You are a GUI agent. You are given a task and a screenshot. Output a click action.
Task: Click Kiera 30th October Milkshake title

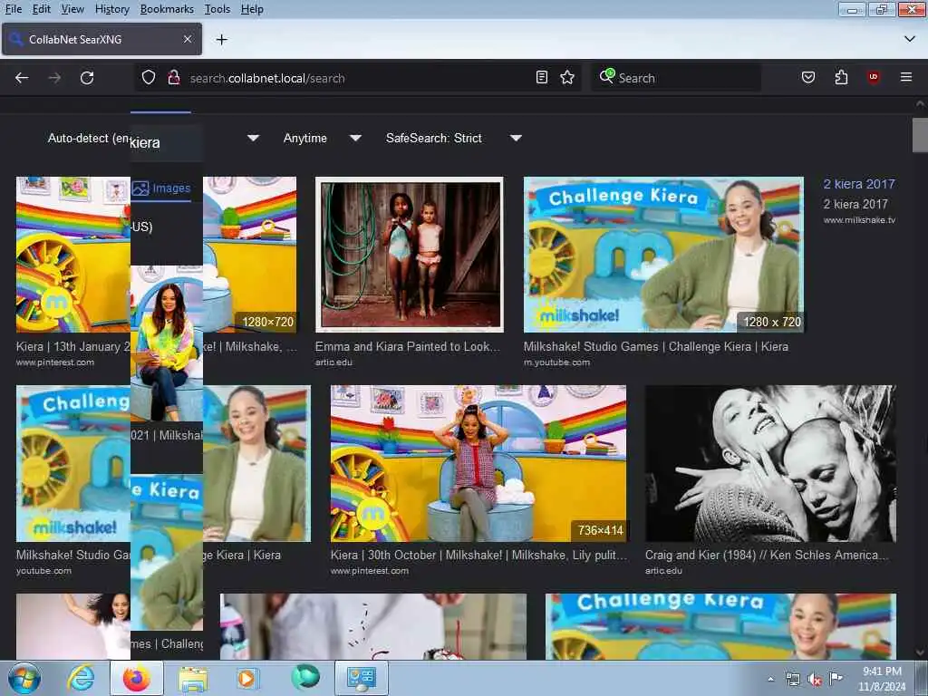click(x=478, y=555)
